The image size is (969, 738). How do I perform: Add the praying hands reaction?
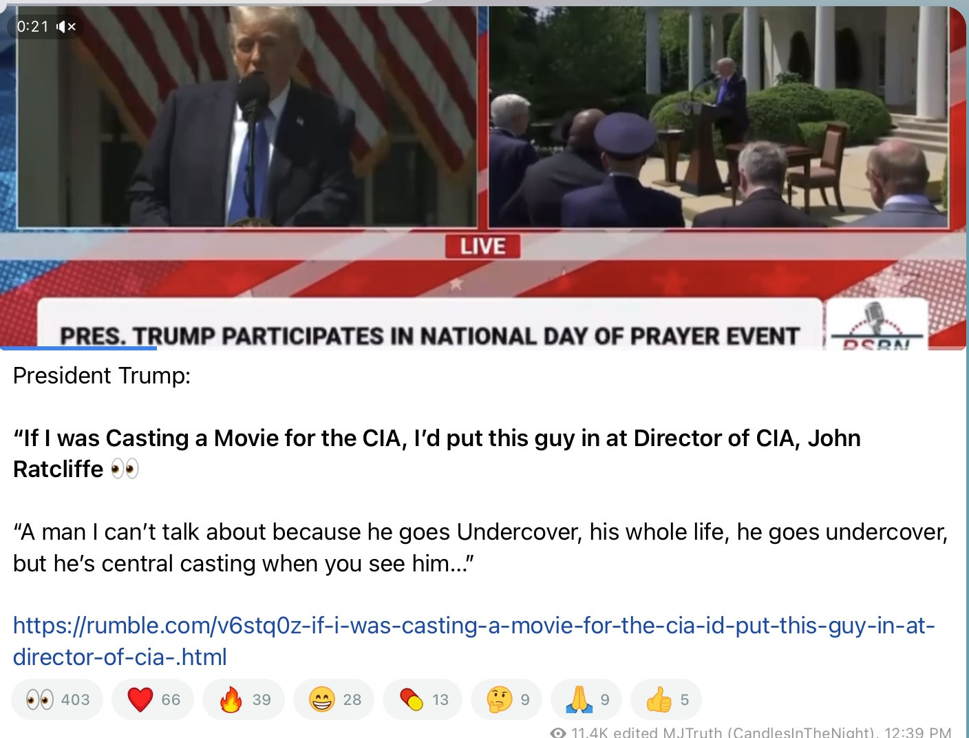click(x=587, y=699)
